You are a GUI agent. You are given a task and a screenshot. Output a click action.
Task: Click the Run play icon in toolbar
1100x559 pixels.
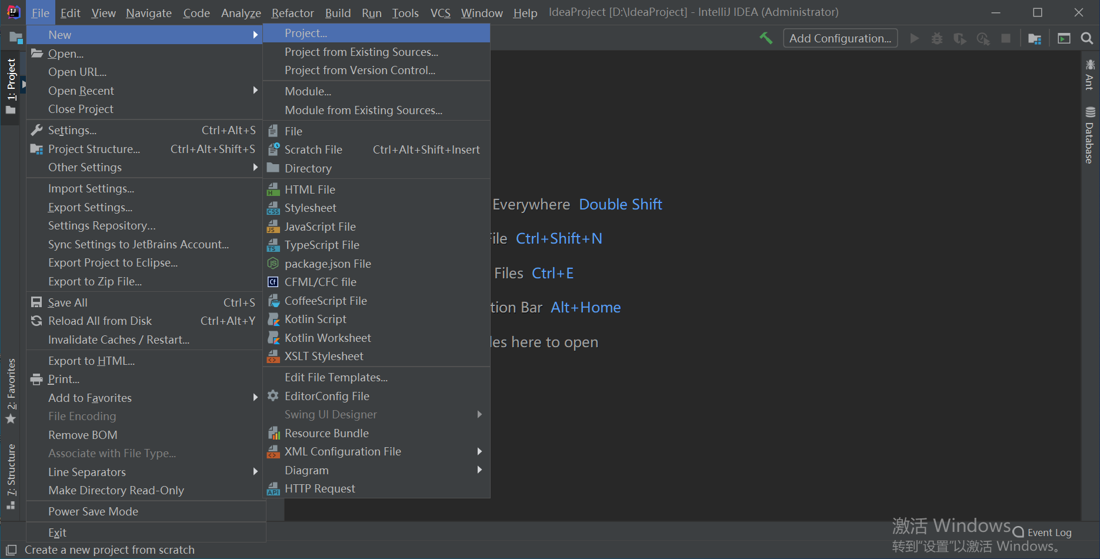coord(914,38)
